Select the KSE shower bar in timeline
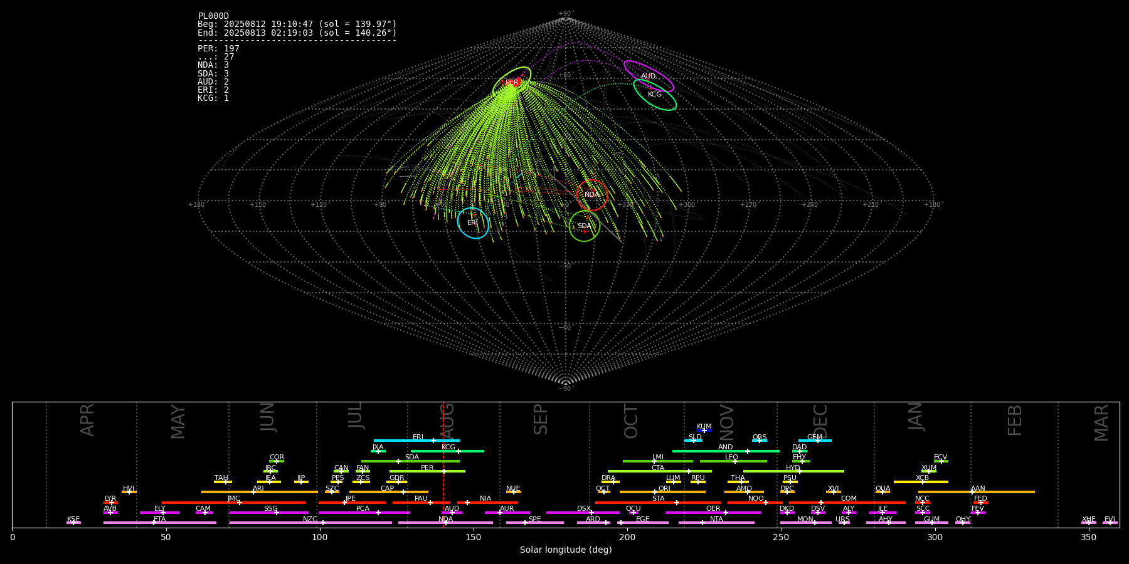Image resolution: width=1129 pixels, height=564 pixels. point(73,523)
